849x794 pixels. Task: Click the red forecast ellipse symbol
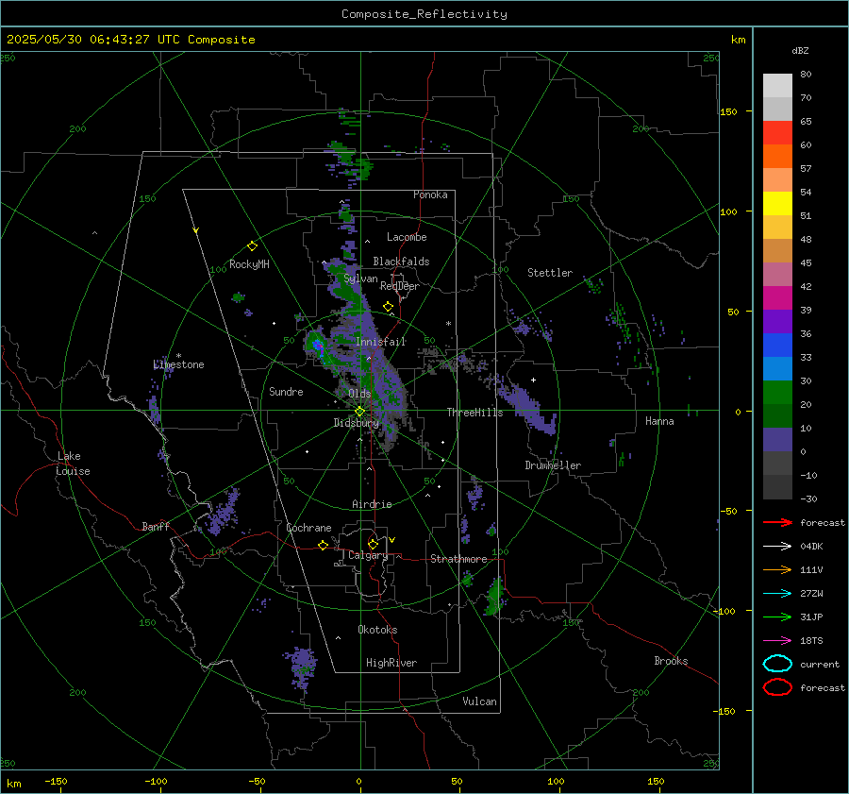(777, 687)
